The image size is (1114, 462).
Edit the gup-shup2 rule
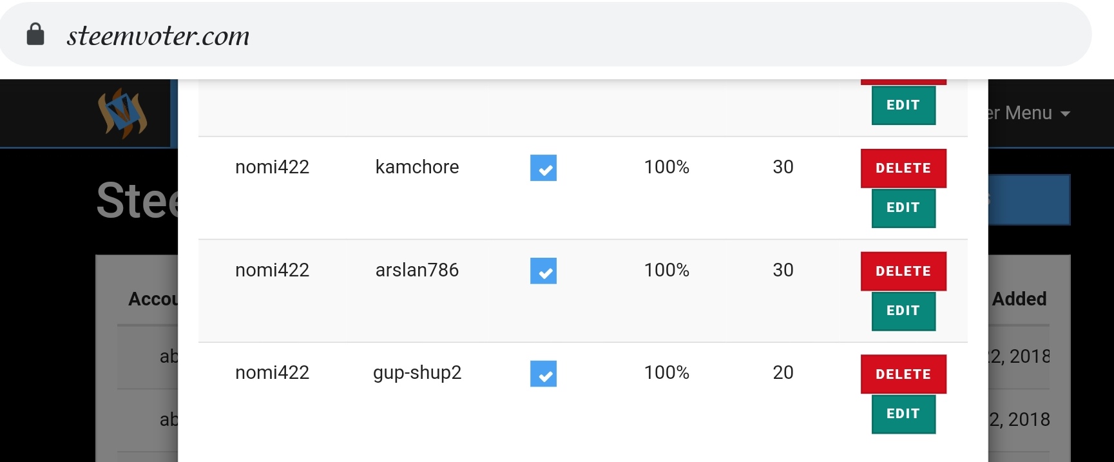(903, 414)
